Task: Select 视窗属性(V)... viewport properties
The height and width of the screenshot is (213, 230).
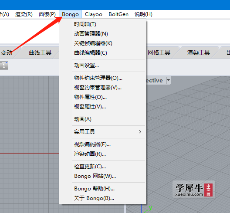Action: click(103, 107)
